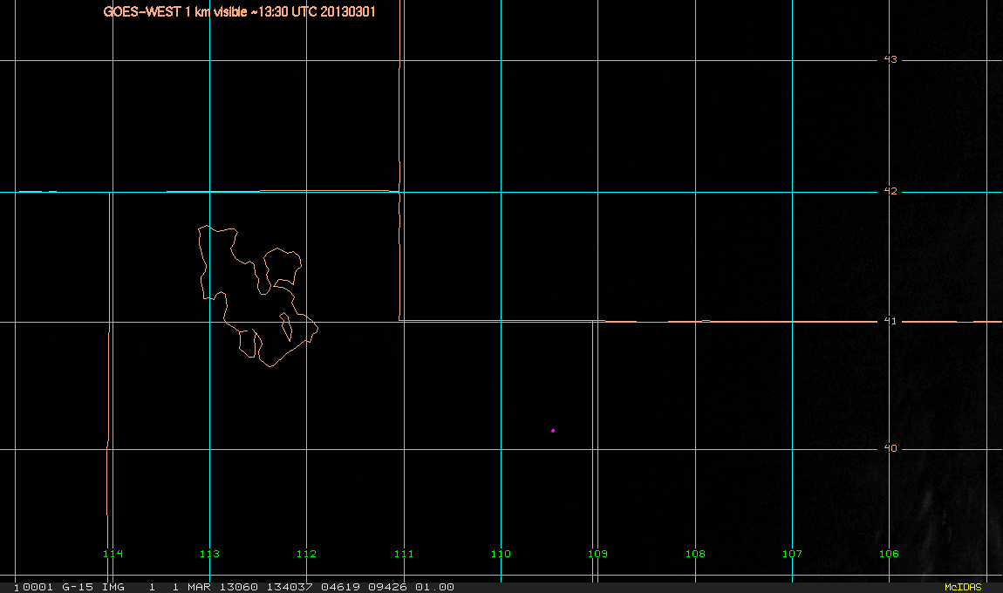Image resolution: width=1003 pixels, height=593 pixels.
Task: Click "0001" in the status bar
Action: 38,587
